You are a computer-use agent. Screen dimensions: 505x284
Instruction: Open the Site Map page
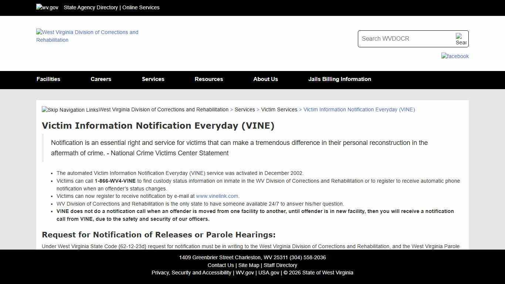tap(248, 265)
